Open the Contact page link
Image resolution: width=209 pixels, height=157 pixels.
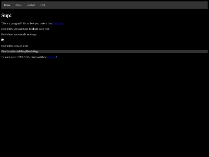31,5
